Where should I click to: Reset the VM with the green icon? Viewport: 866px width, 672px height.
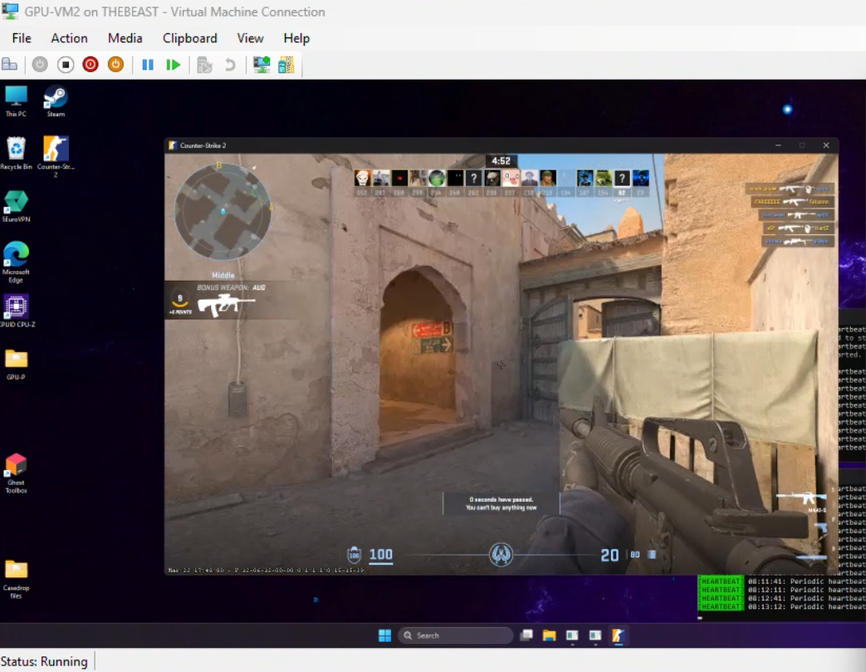pyautogui.click(x=173, y=65)
